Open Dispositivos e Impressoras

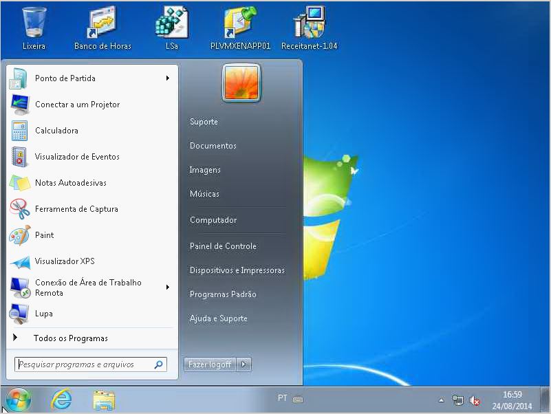click(237, 270)
